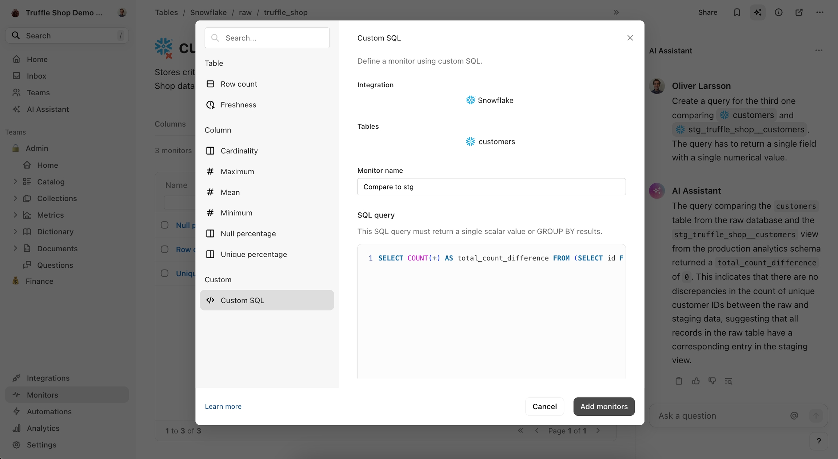Click the Add monitors button

pyautogui.click(x=604, y=406)
